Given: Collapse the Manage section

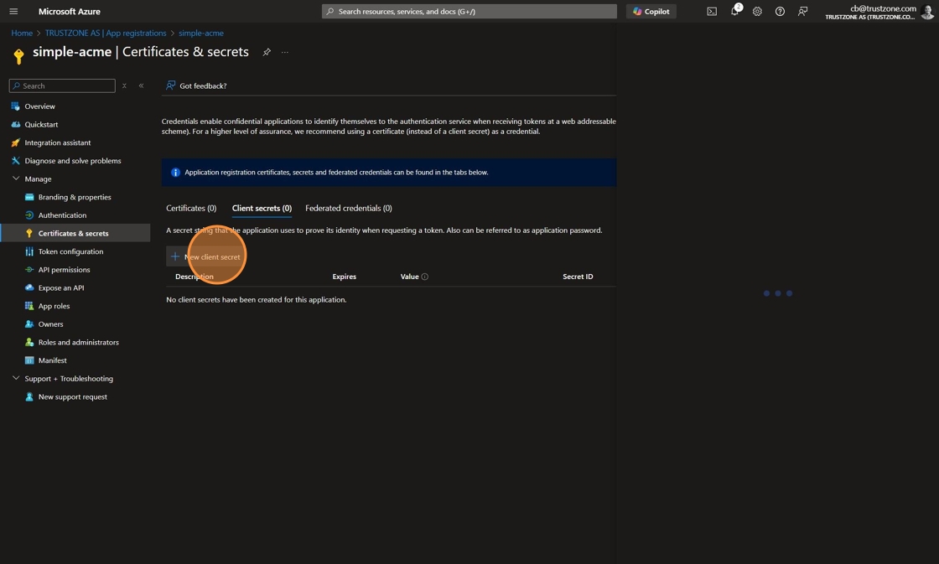Looking at the screenshot, I should point(16,179).
